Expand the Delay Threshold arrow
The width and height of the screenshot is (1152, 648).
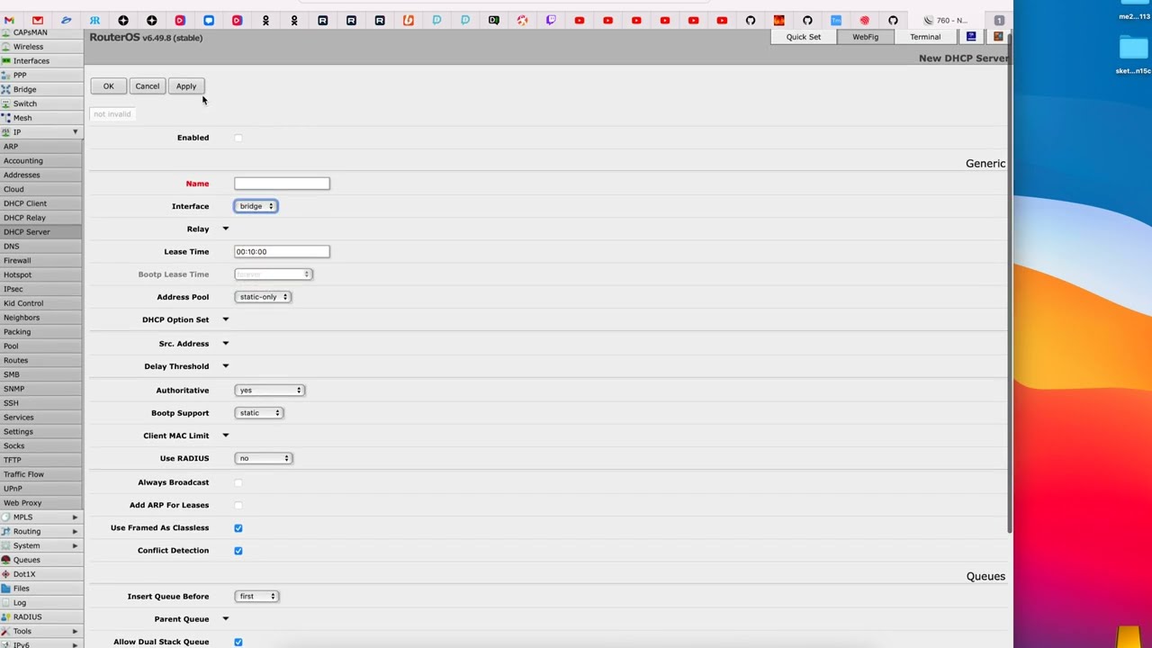pos(226,366)
